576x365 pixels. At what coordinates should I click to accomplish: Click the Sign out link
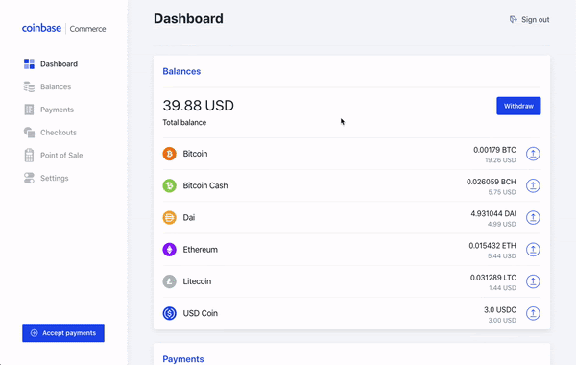click(x=535, y=20)
